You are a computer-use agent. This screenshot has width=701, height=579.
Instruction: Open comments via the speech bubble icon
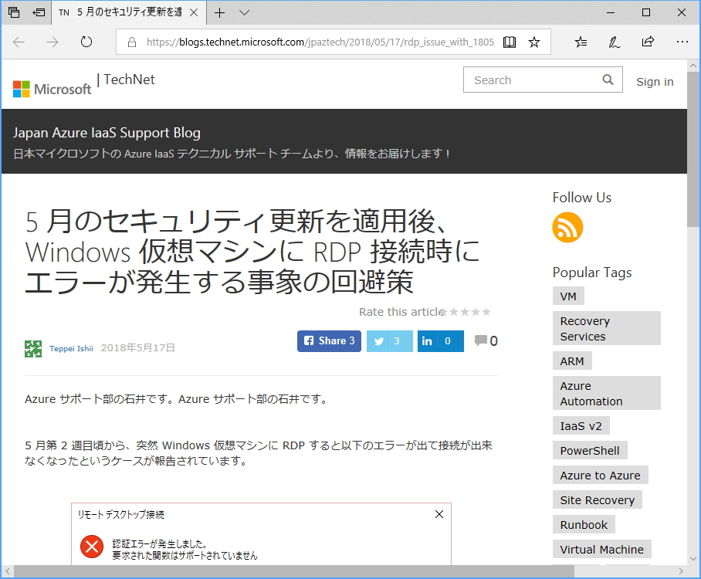483,340
